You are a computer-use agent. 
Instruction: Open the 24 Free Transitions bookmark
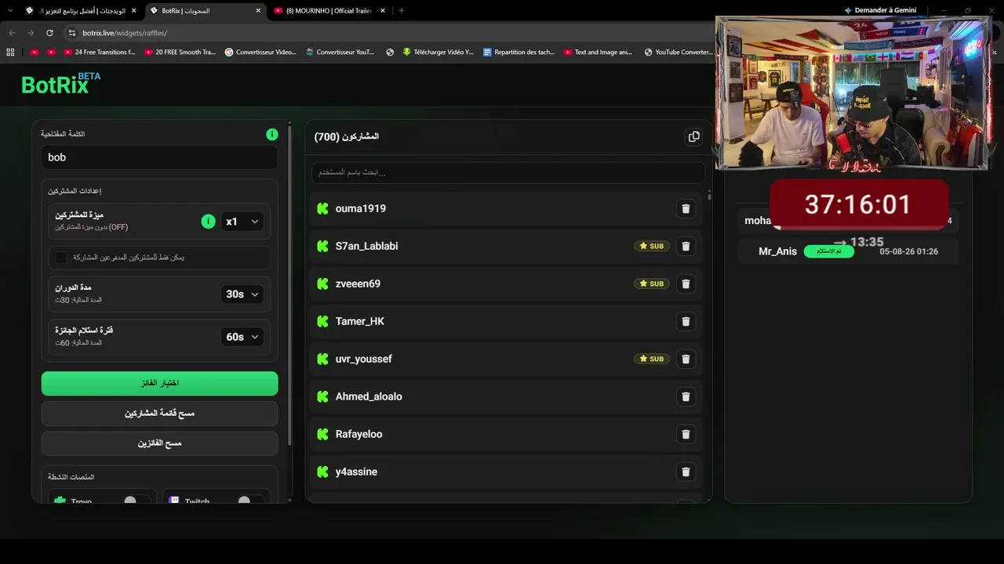[98, 52]
